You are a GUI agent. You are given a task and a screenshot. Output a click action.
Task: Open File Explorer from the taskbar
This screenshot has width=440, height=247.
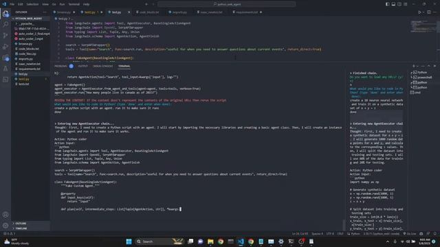tap(210, 242)
